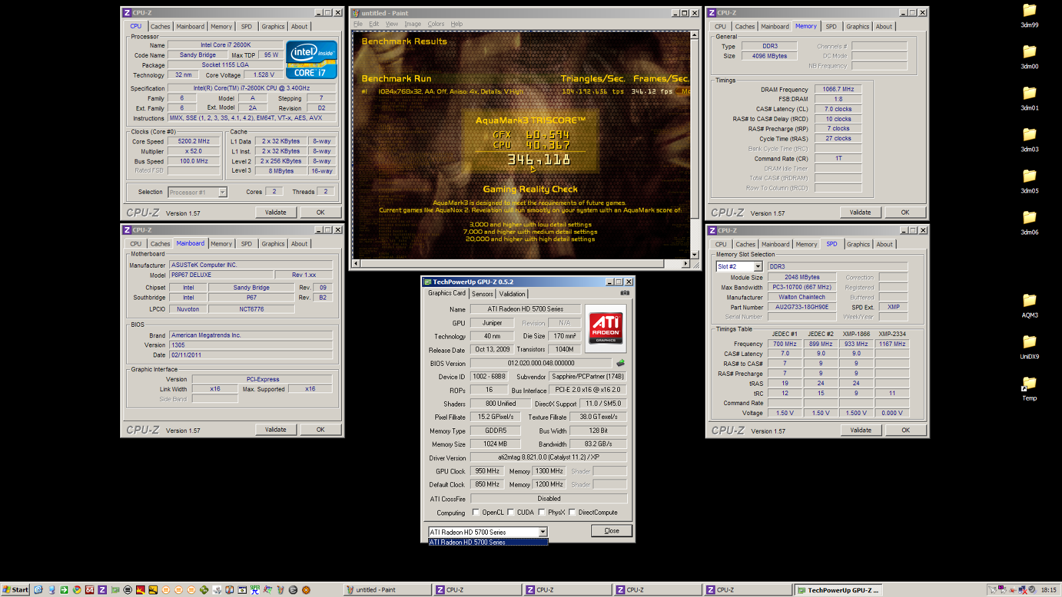Click the GPU Clock 950 MHz field

pyautogui.click(x=487, y=471)
